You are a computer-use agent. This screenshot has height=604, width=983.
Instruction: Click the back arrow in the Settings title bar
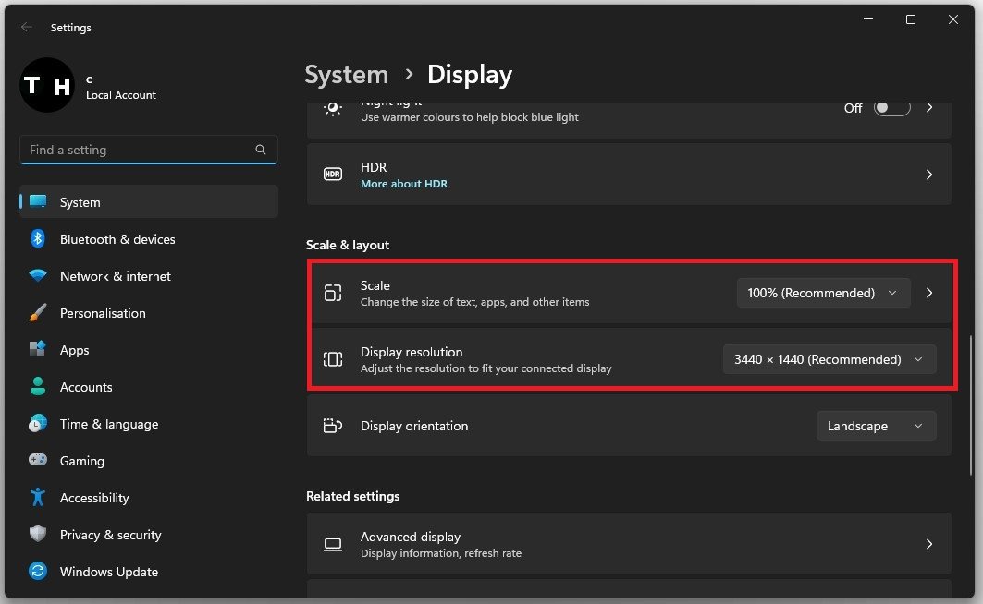tap(27, 28)
